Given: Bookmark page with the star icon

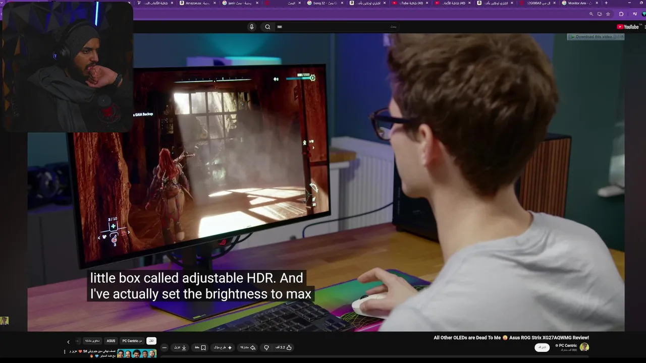Looking at the screenshot, I should tap(608, 14).
